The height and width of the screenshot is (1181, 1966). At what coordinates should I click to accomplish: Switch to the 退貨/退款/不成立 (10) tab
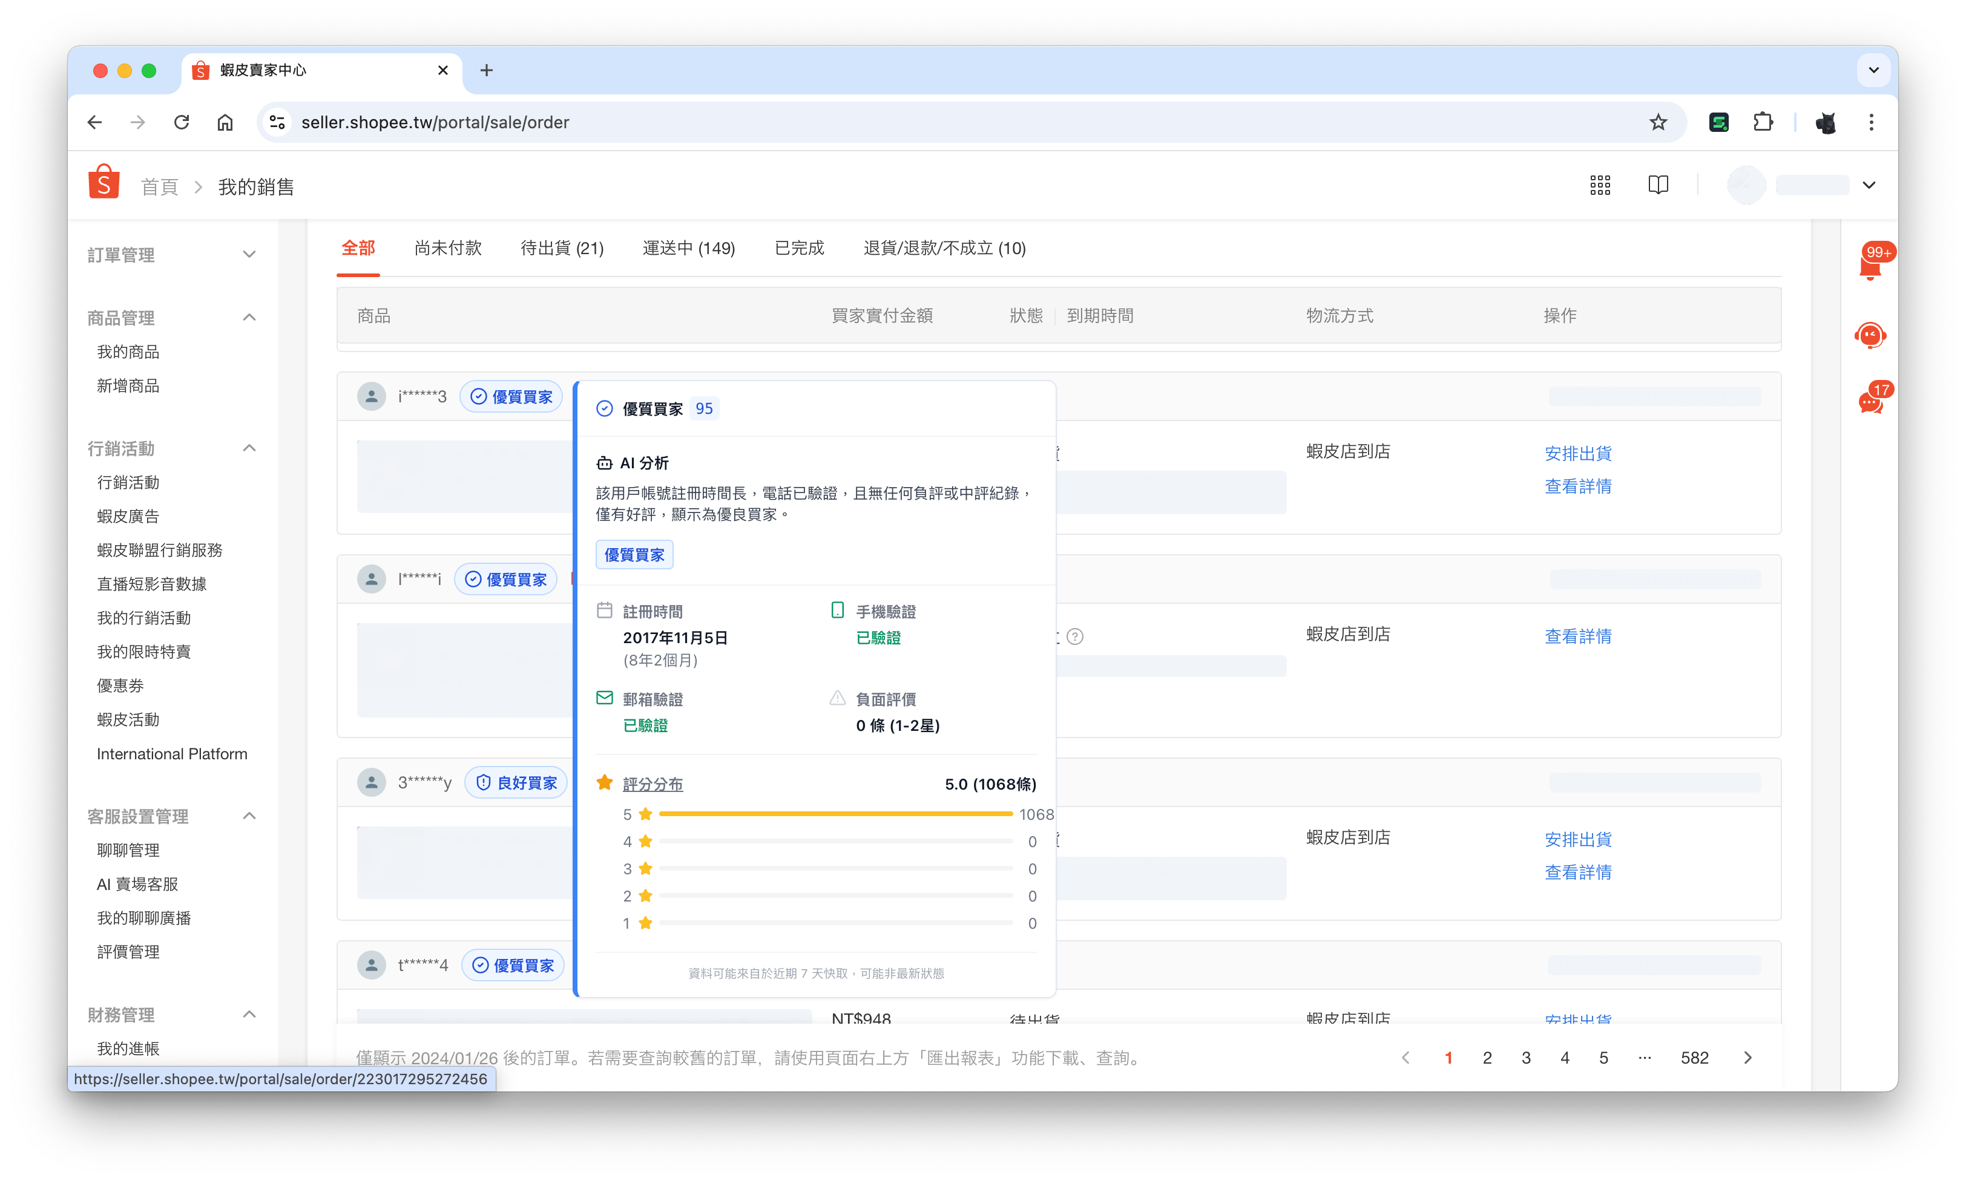click(x=945, y=248)
